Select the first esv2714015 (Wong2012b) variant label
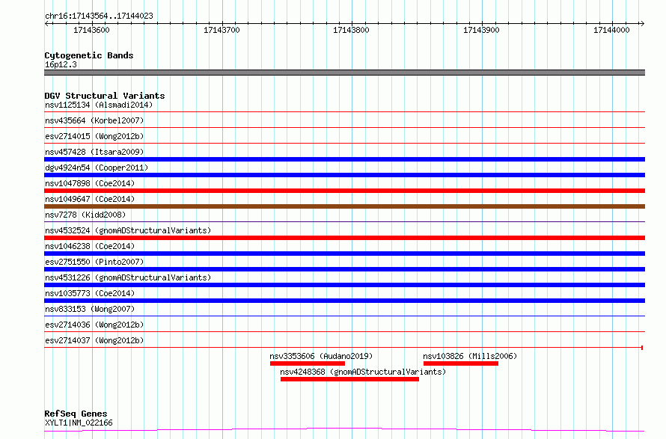 click(94, 136)
